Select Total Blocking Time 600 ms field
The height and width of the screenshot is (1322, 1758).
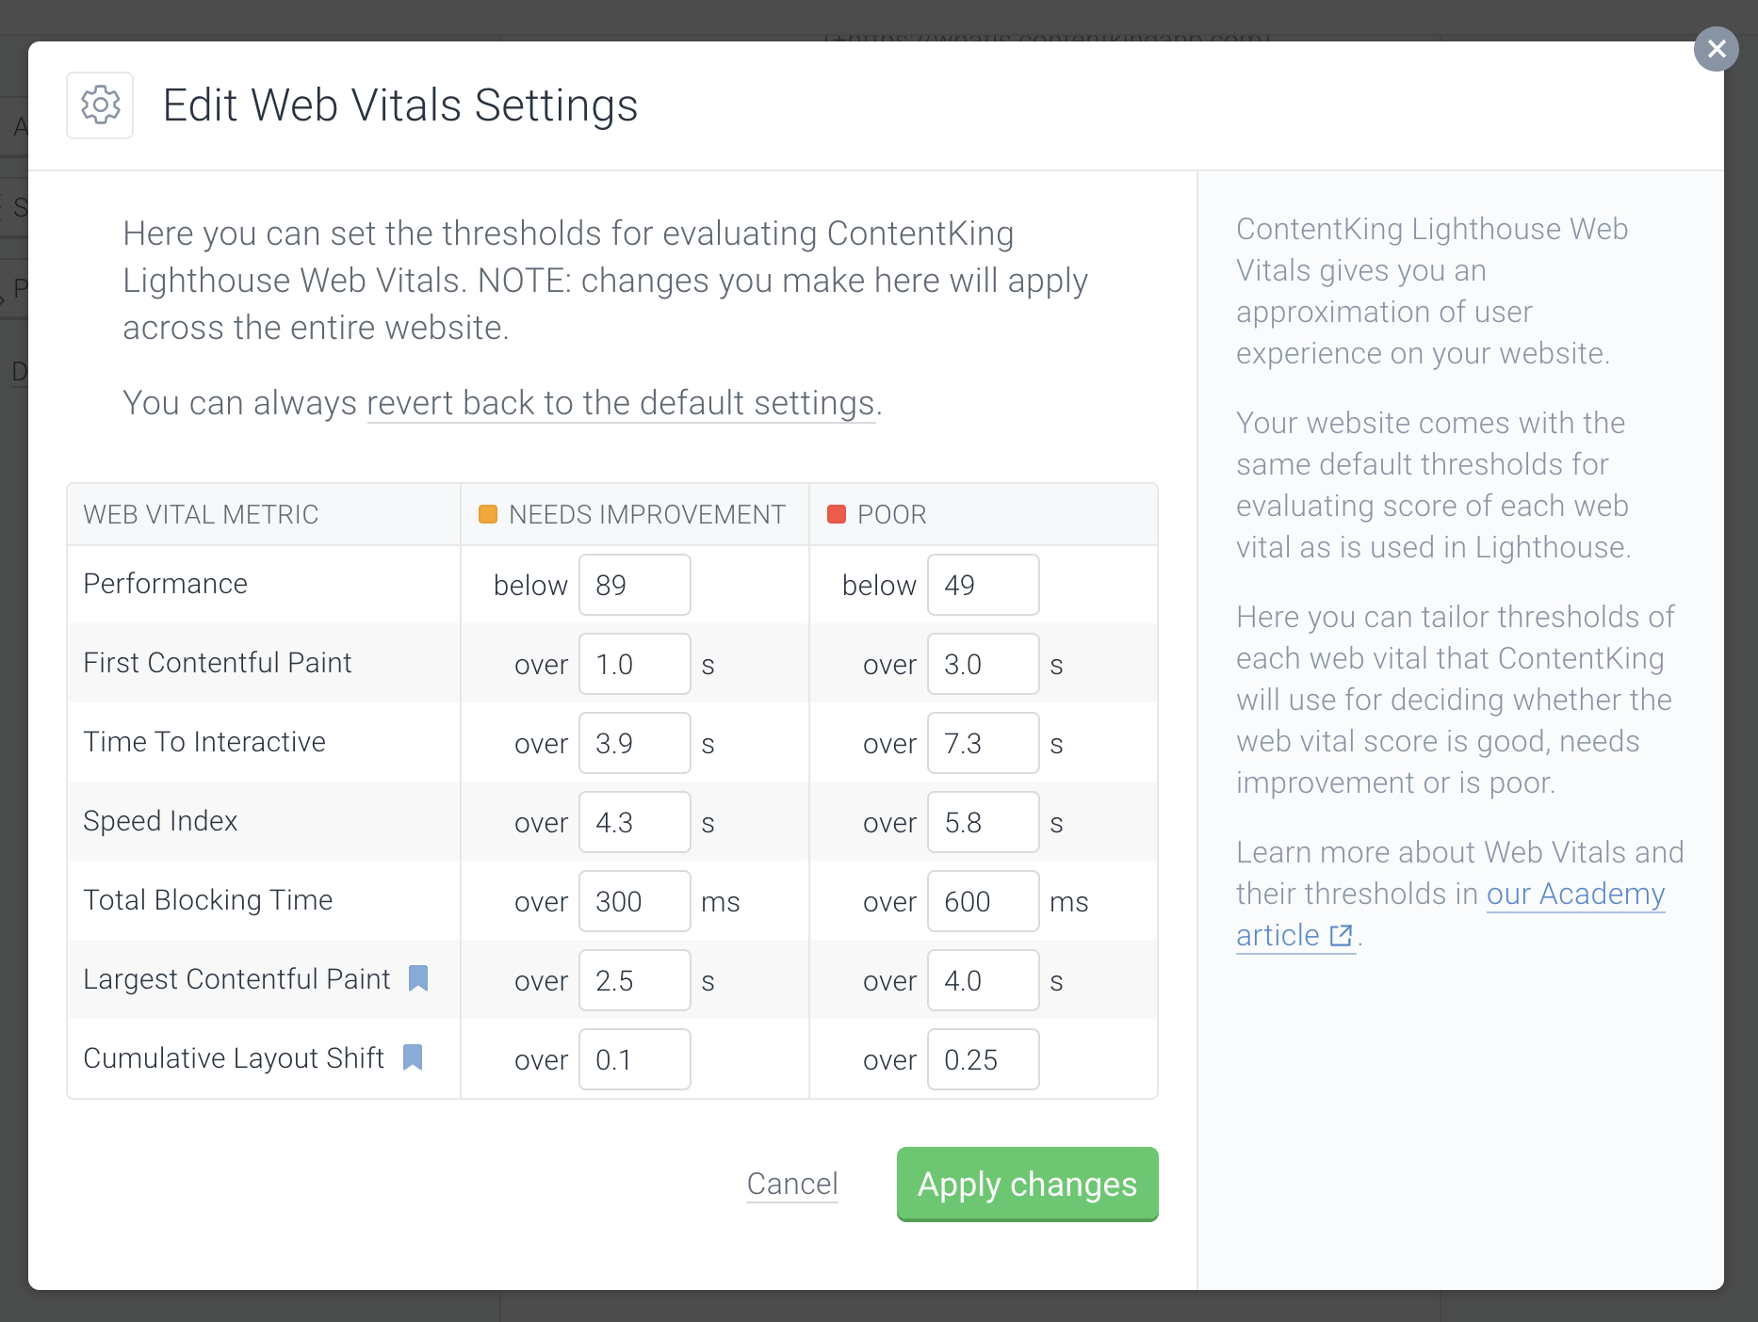click(983, 901)
